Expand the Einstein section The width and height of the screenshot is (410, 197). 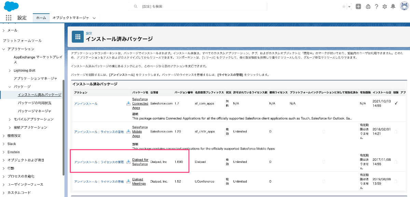click(3, 152)
